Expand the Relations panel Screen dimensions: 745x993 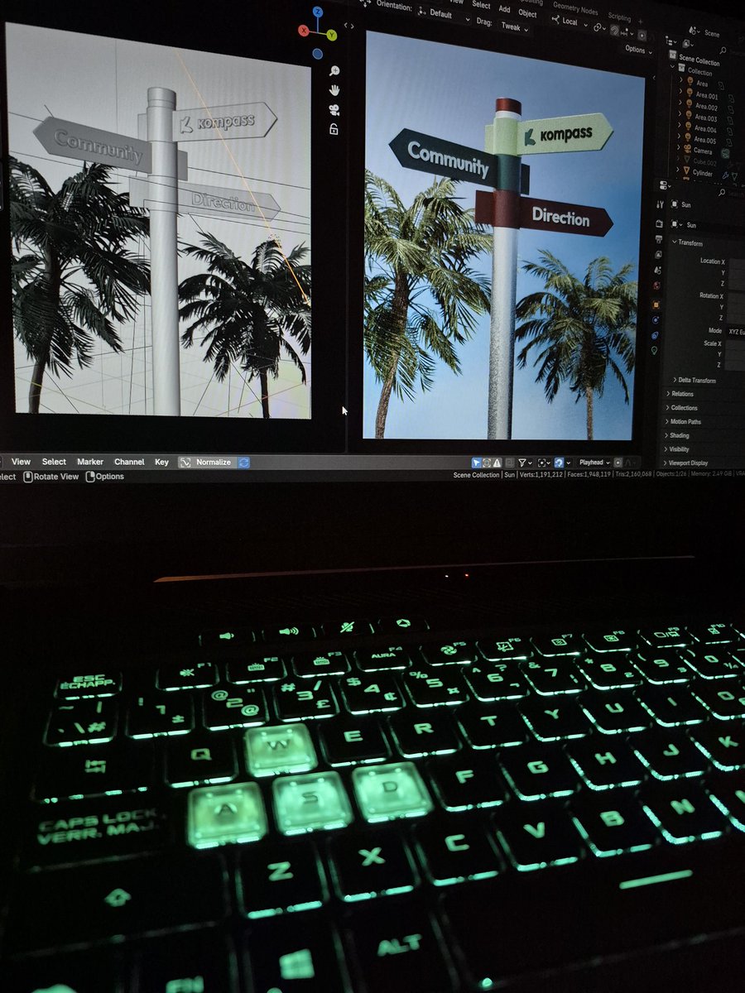pos(681,394)
